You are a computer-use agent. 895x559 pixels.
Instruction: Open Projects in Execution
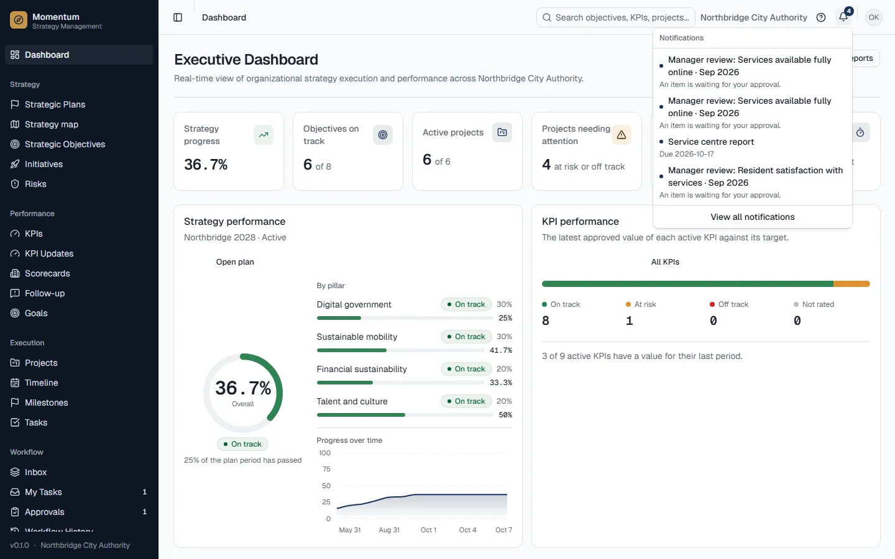pyautogui.click(x=79, y=363)
